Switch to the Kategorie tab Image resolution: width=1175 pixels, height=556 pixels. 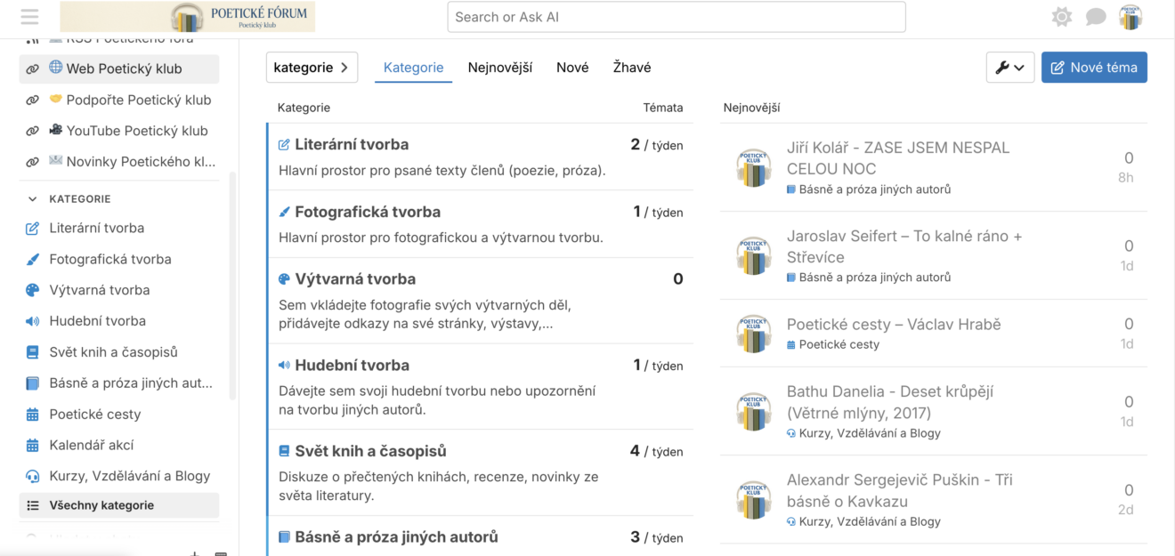coord(413,68)
